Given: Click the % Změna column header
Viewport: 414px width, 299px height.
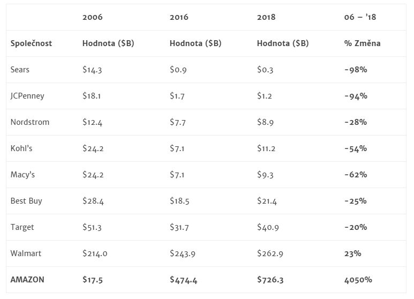Looking at the screenshot, I should pos(362,43).
